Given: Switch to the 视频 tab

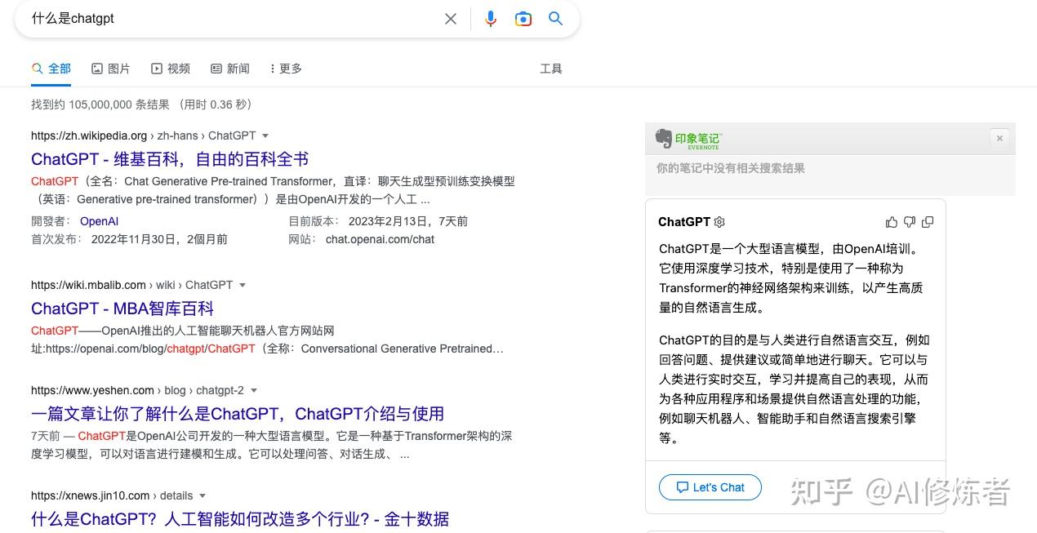Looking at the screenshot, I should tap(171, 69).
